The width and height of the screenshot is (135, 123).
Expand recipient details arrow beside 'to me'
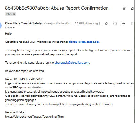coord(14,28)
